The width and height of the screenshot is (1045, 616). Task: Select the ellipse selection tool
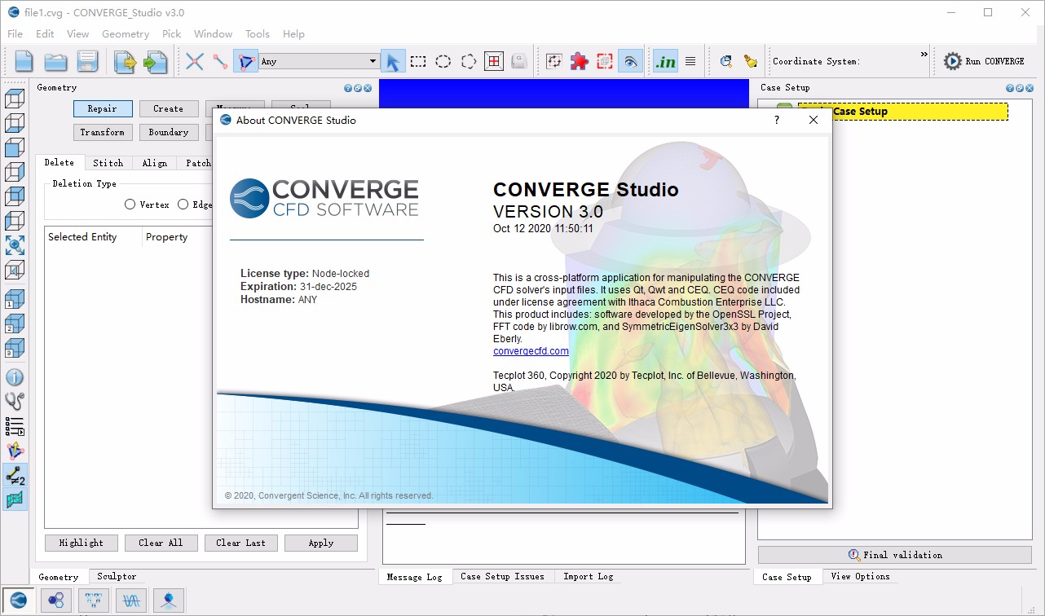point(443,61)
